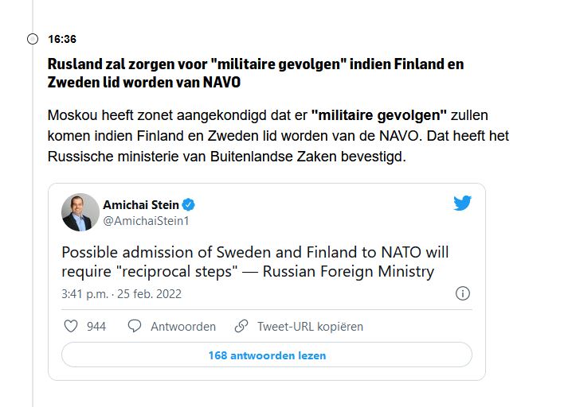
Task: Open the tweet info circle icon
Action: pos(462,293)
